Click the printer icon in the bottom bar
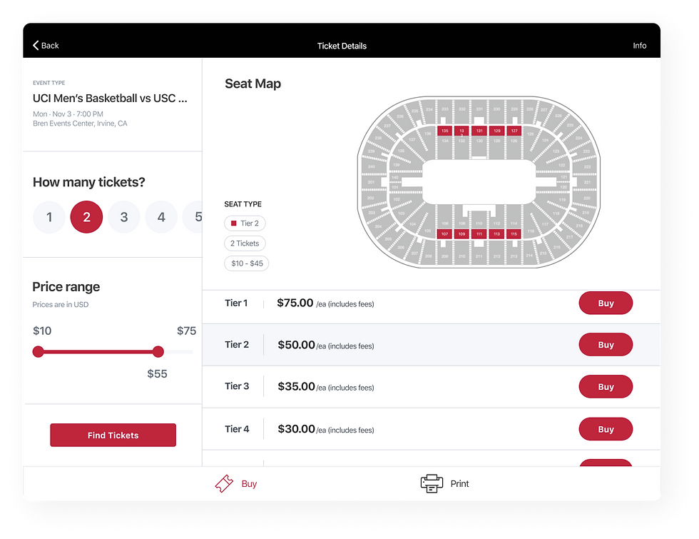699x539 pixels. (432, 484)
